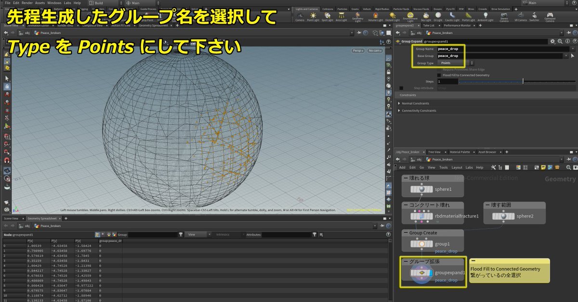Screen dimensions: 578x302
Task: Open the Persp viewport menu
Action: click(357, 50)
